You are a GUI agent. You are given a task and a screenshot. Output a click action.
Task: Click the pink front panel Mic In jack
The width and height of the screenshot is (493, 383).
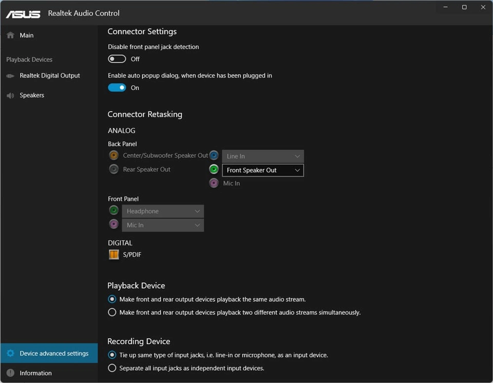[x=114, y=224]
